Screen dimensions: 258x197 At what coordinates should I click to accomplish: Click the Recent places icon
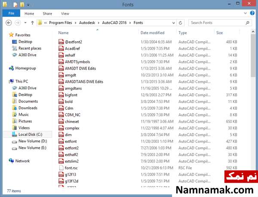pos(15,48)
